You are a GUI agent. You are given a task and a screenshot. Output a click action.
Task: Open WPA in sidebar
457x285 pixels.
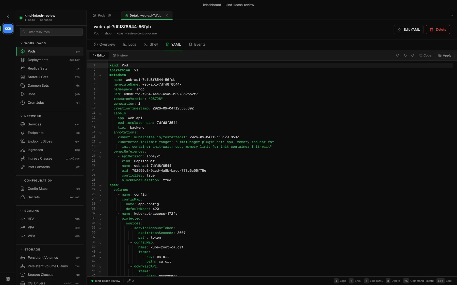pyautogui.click(x=50, y=236)
